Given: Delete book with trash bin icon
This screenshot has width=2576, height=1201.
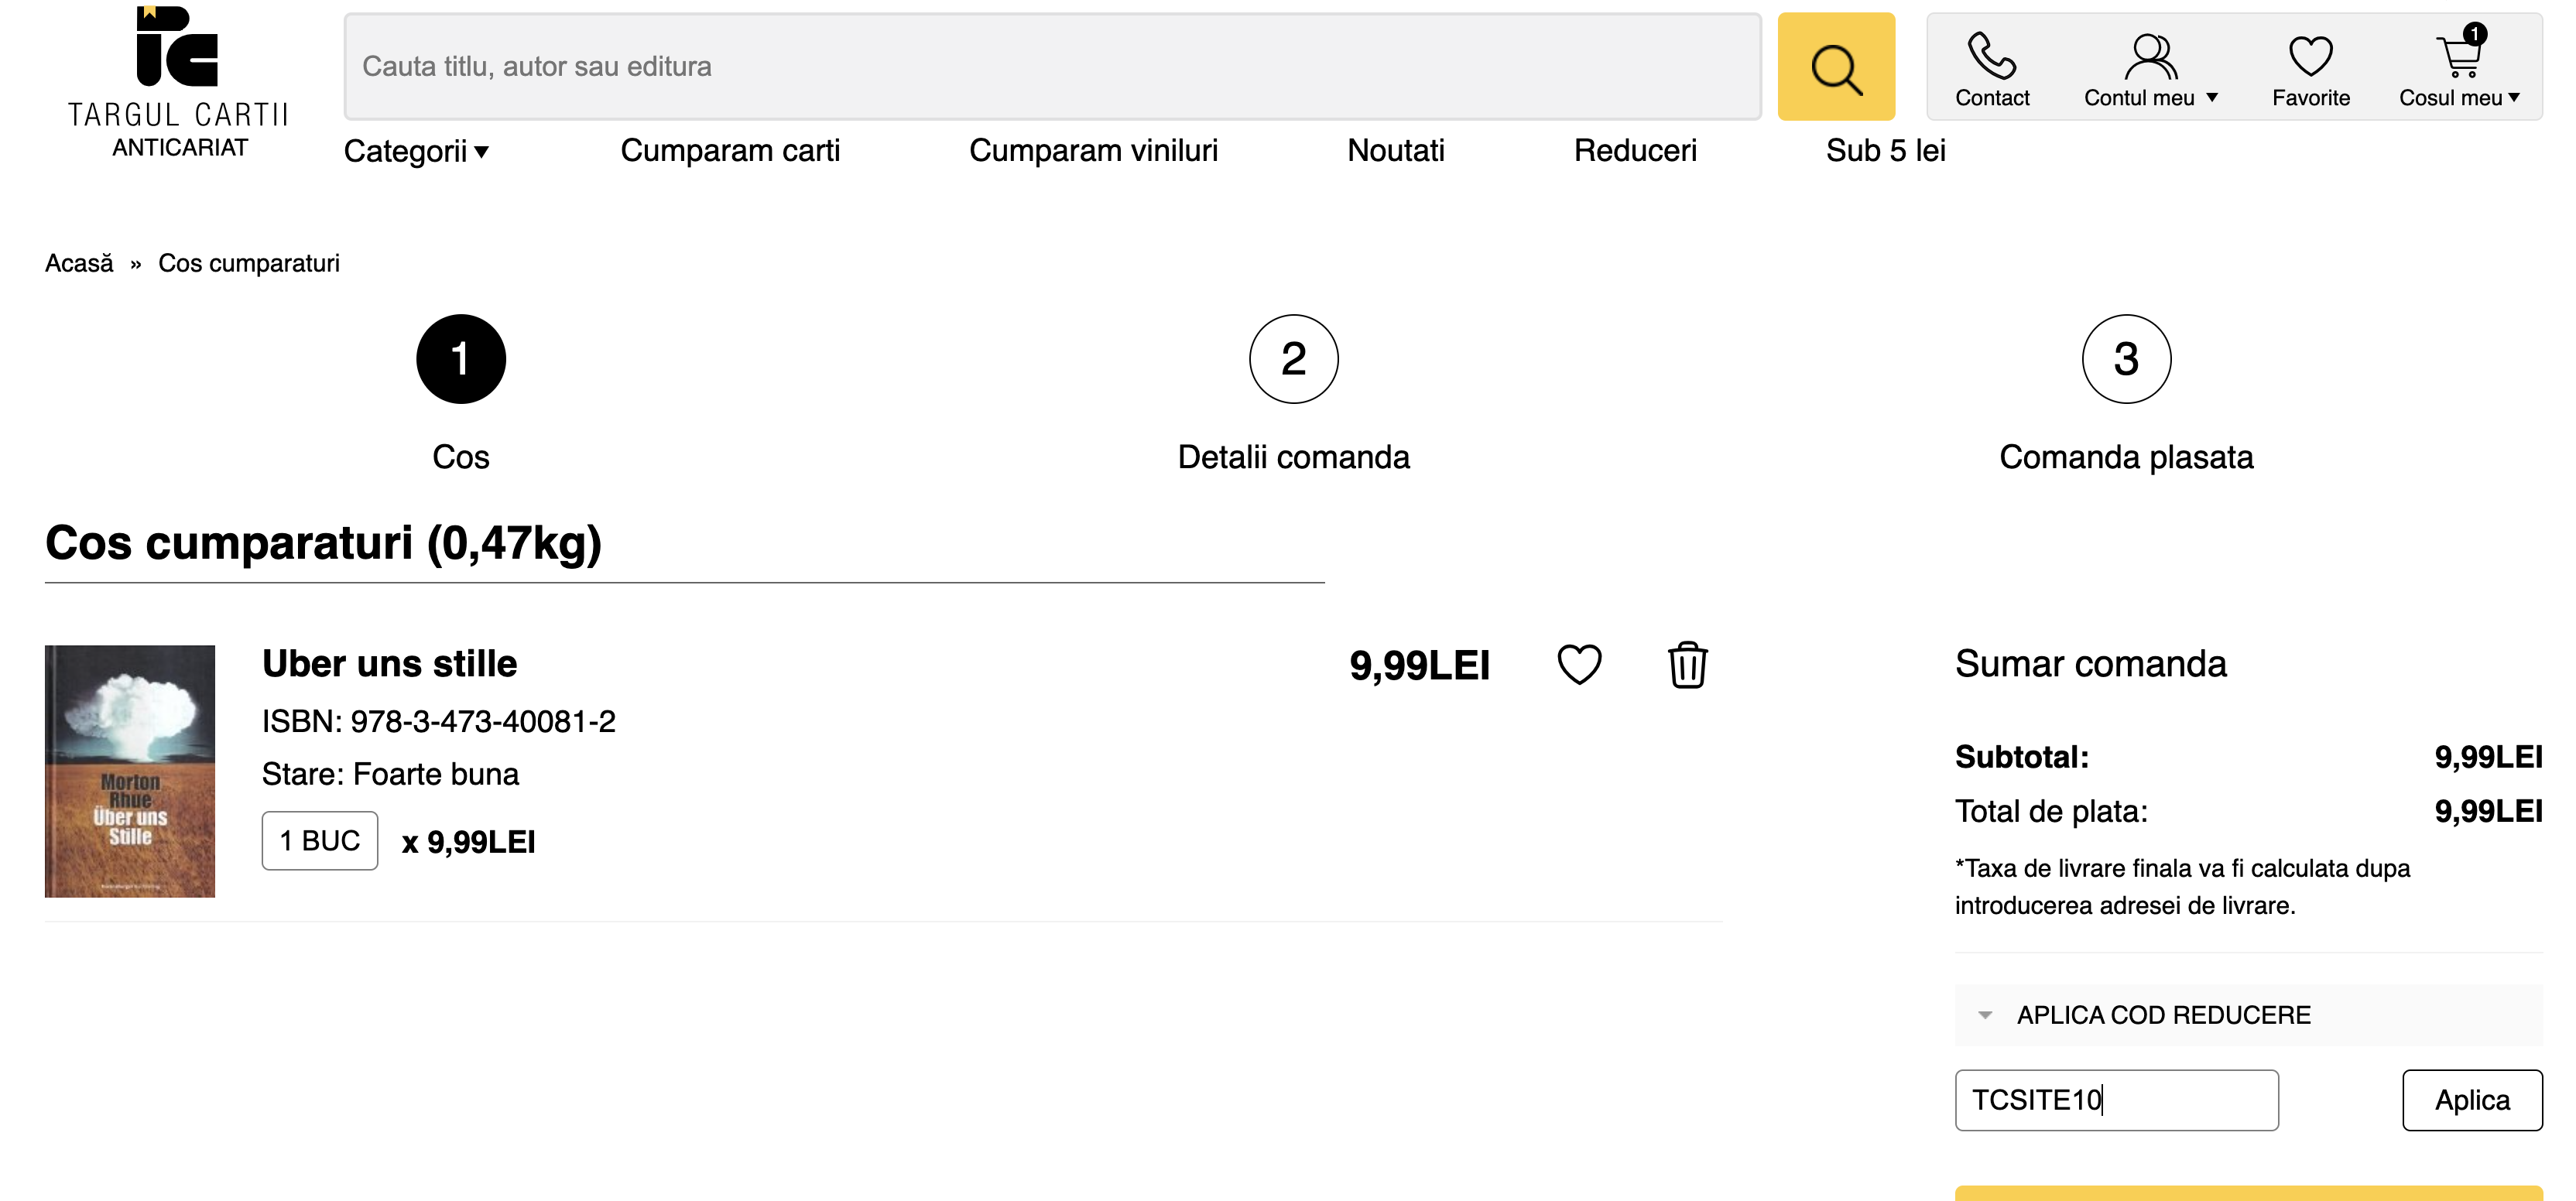Looking at the screenshot, I should [x=1687, y=665].
